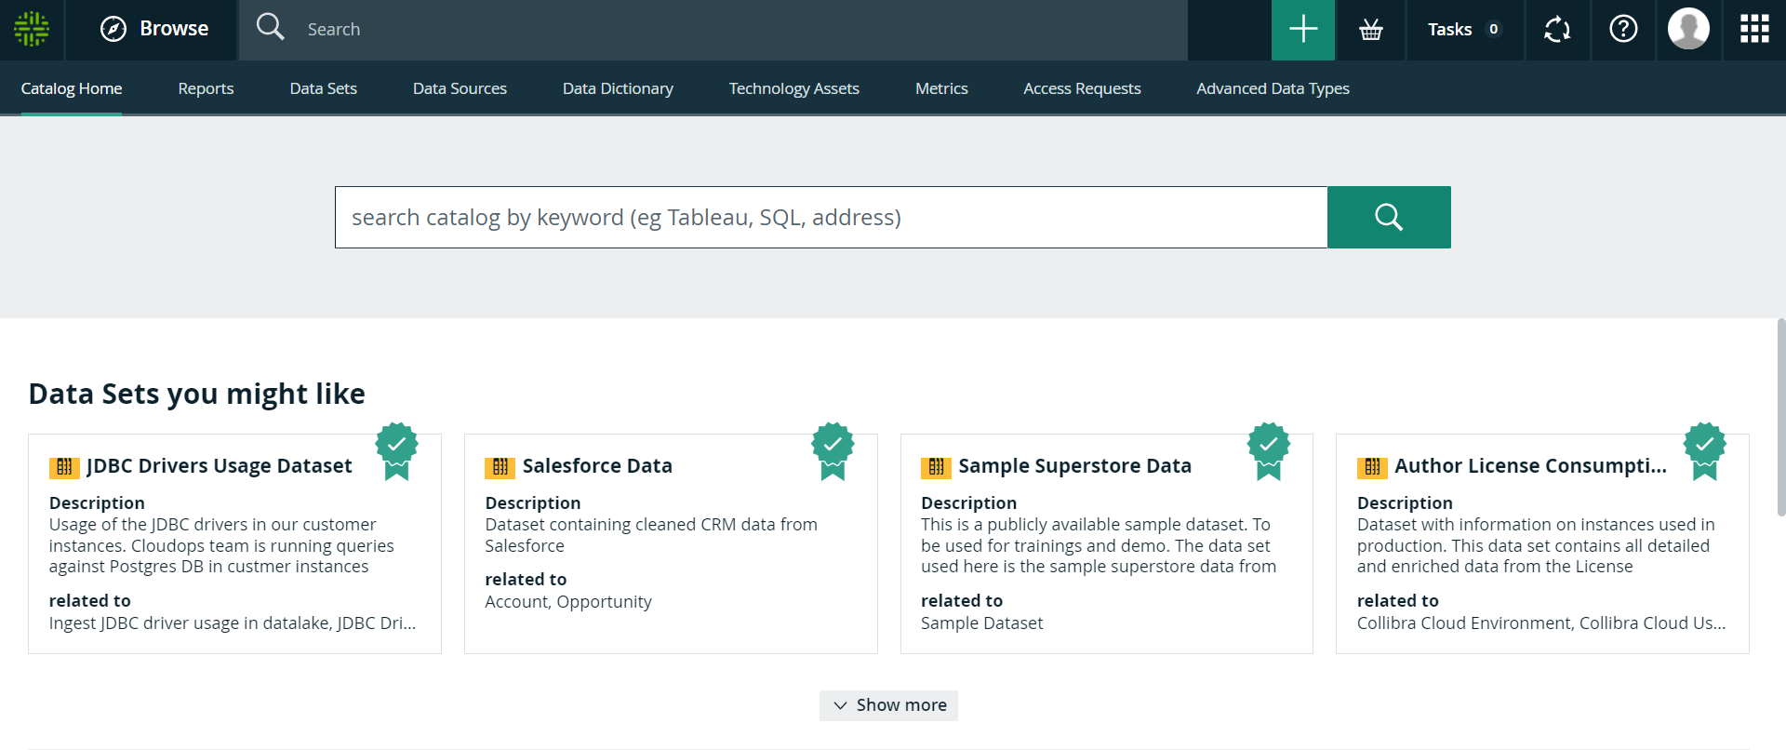Image resolution: width=1786 pixels, height=750 pixels.
Task: Expand Show more data sets
Action: point(888,705)
